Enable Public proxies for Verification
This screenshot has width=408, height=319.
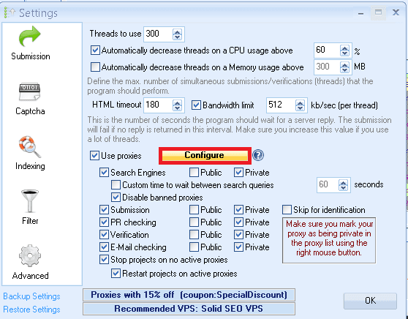pos(194,235)
